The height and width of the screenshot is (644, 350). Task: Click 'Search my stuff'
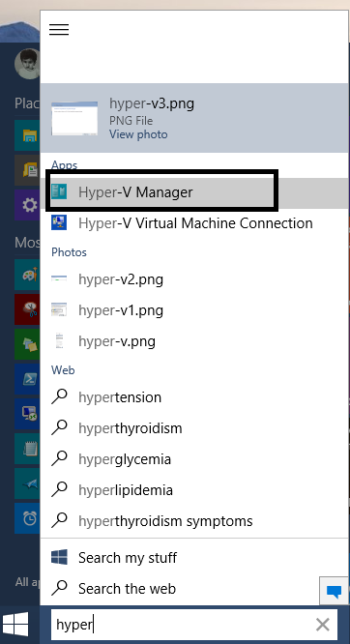tap(194, 557)
